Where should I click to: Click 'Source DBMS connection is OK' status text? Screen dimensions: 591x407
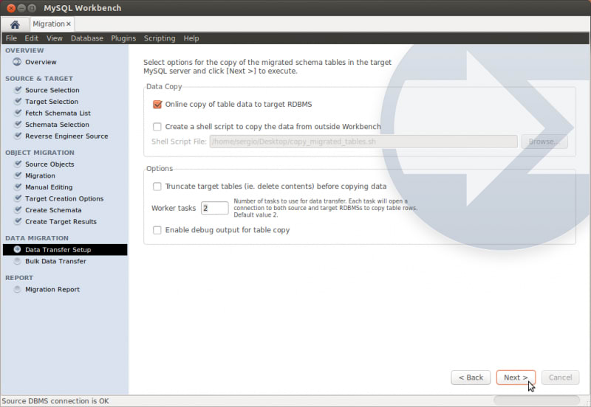(x=55, y=401)
